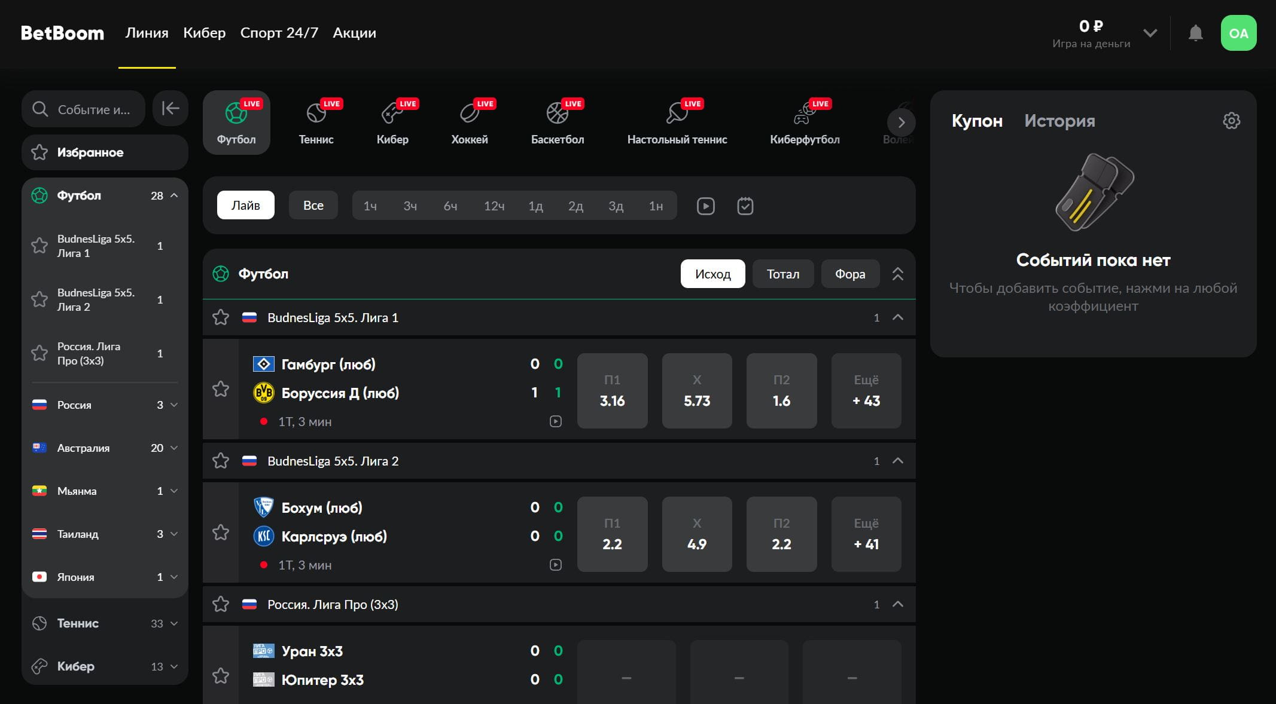Open the calendar filter icon
This screenshot has width=1276, height=704.
[x=745, y=206]
